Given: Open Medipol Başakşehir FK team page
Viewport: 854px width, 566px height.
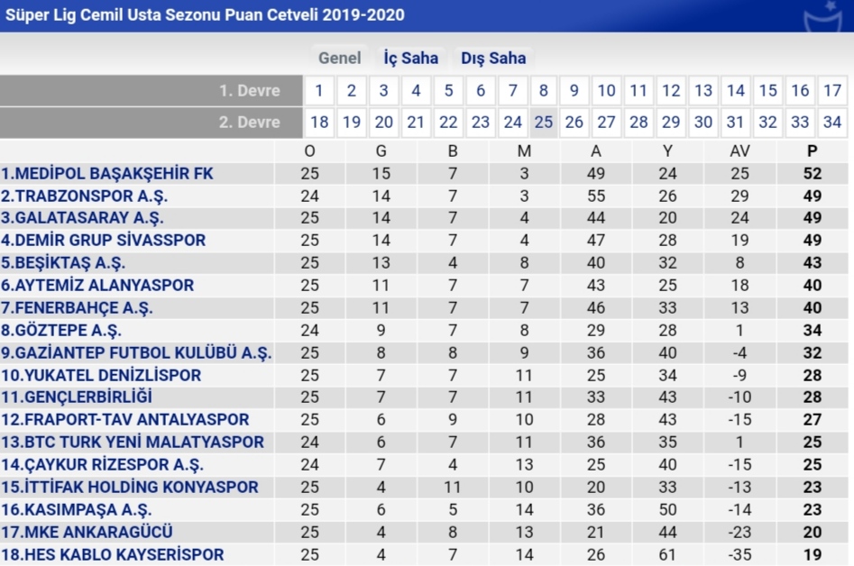Looking at the screenshot, I should pyautogui.click(x=107, y=174).
